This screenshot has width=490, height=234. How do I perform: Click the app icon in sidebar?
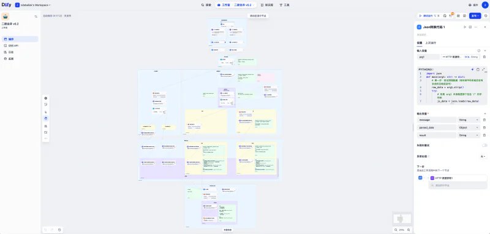6,17
